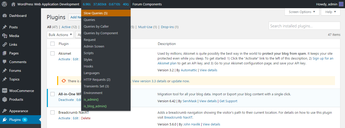Click the WooCommerce icon in sidebar
Viewport: 345px width, 128px height.
[5, 91]
